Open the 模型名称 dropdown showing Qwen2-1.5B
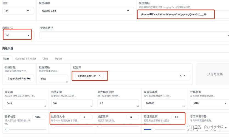 point(86,11)
